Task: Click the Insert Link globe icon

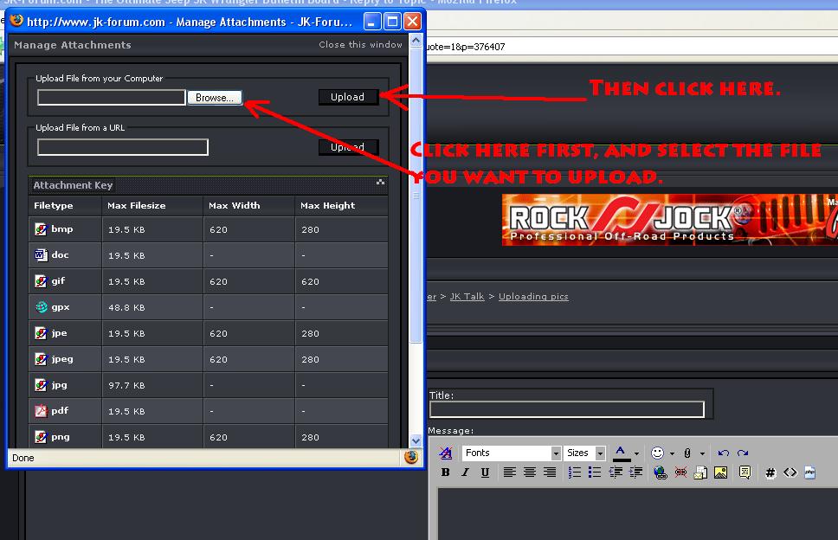Action: (x=661, y=472)
